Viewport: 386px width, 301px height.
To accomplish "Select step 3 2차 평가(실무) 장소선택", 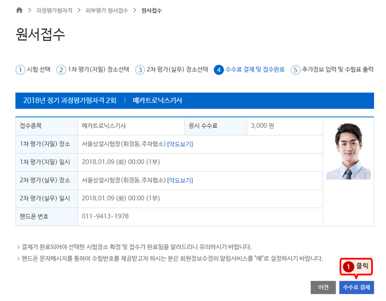I will point(171,70).
